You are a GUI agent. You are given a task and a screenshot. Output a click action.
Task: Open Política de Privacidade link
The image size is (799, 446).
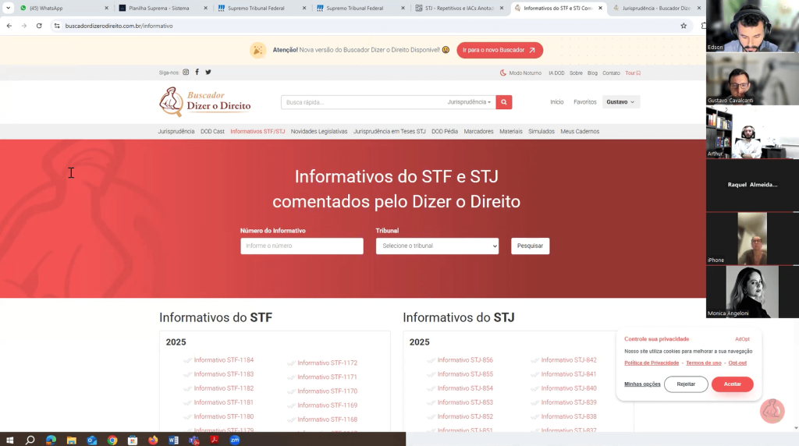(x=652, y=363)
